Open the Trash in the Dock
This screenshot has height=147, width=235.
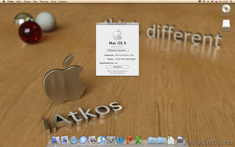tap(180, 140)
